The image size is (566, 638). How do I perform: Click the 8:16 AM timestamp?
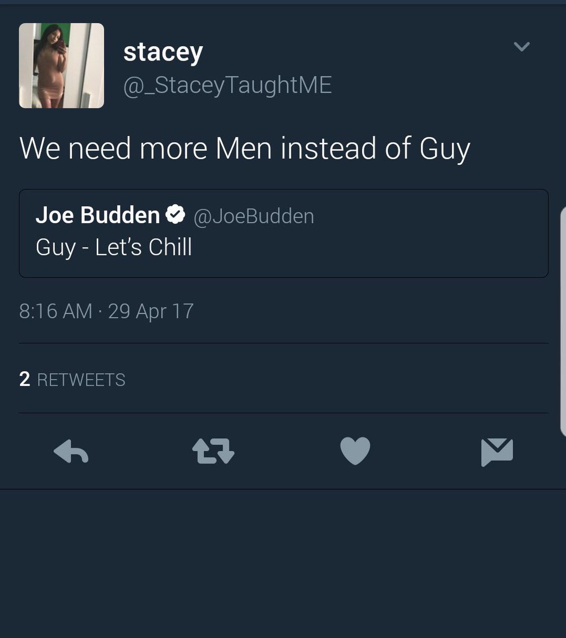(x=56, y=311)
